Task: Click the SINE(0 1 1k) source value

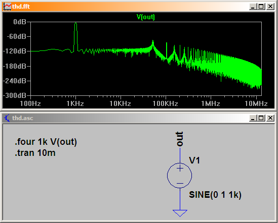Action: (215, 195)
